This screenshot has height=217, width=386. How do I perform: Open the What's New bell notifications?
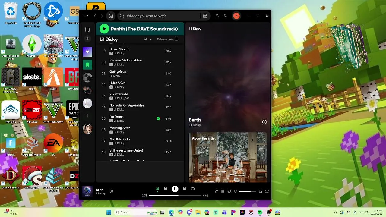click(217, 16)
